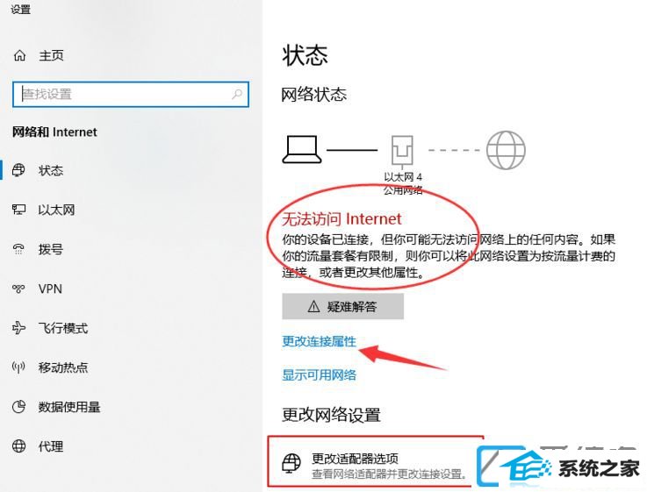Open the 以太网 settings page
Screen dimensions: 647x492
pos(56,210)
